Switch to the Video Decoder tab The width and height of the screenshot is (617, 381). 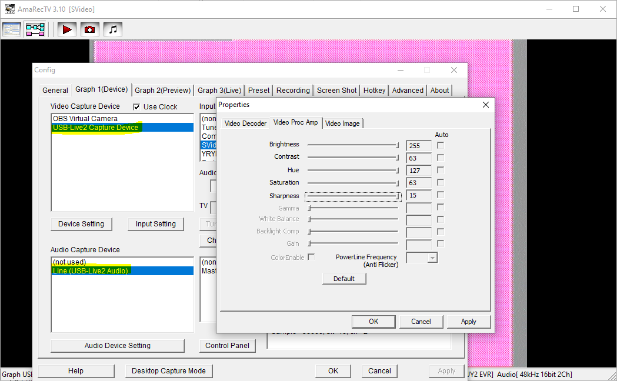(x=245, y=123)
